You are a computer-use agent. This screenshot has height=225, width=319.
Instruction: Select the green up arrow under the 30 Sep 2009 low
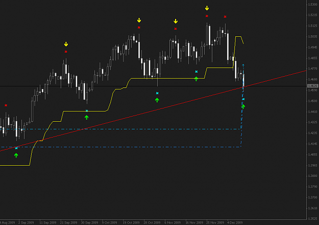click(86, 117)
